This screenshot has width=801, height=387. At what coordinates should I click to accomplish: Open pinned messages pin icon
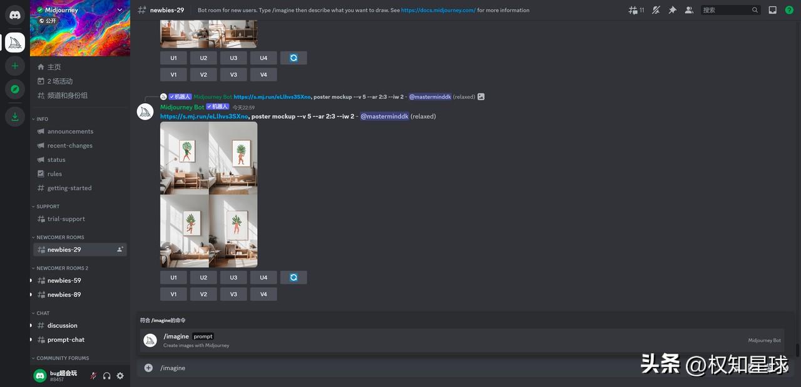tap(673, 10)
